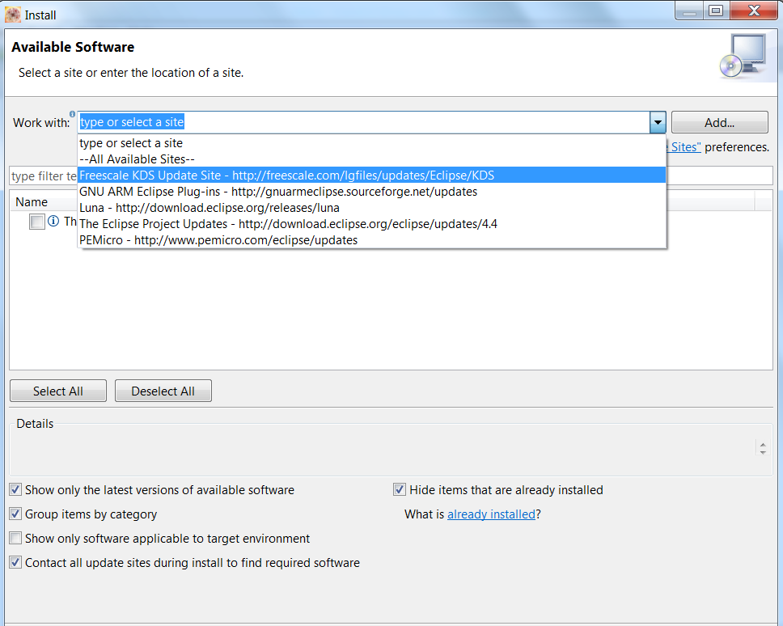This screenshot has width=783, height=626.
Task: Select 'type or select a site' list entry
Action: (372, 143)
